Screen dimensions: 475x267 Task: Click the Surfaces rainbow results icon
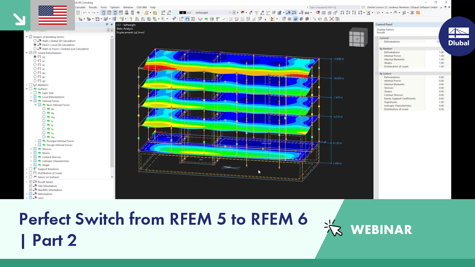tap(35, 89)
